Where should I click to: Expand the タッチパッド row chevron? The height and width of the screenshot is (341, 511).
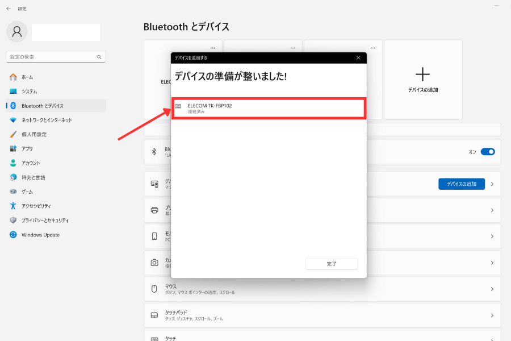point(492,315)
